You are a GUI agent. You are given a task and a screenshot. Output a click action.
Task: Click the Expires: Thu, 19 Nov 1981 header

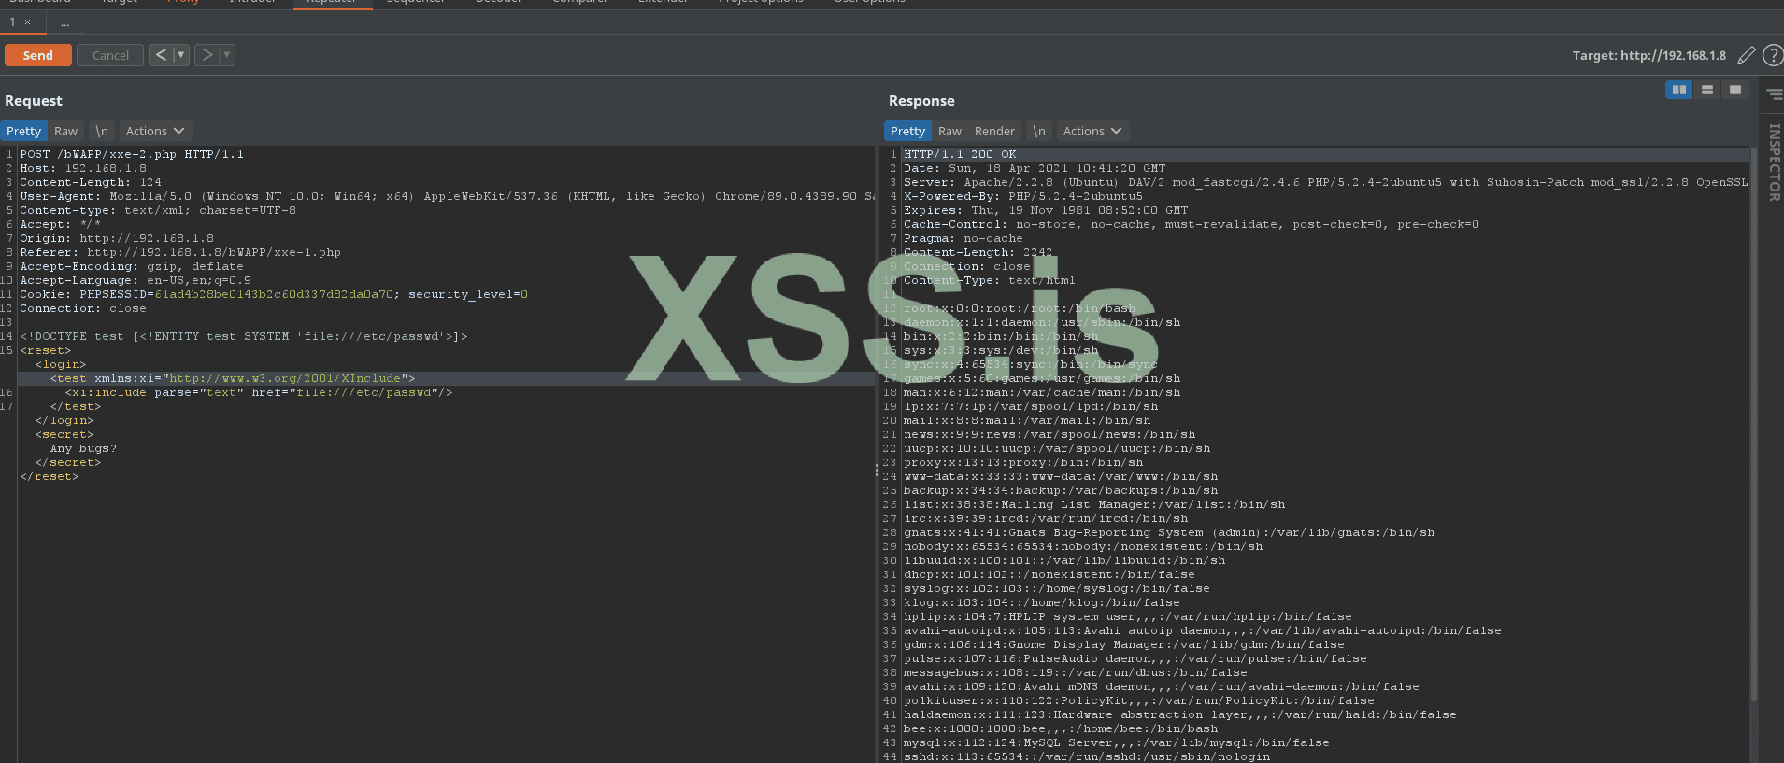click(x=1046, y=211)
